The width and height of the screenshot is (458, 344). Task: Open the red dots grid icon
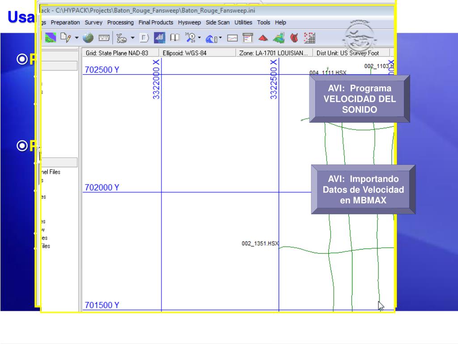(x=310, y=38)
